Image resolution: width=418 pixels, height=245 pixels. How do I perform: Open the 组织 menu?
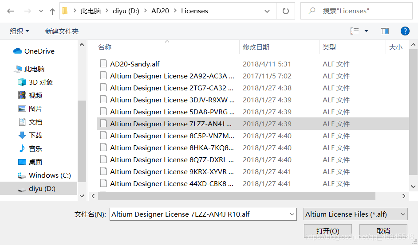[19, 31]
